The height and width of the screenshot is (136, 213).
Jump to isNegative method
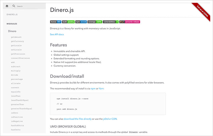pyautogui.click(x=17, y=121)
